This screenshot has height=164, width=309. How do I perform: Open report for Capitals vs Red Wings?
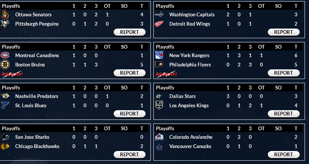pyautogui.click(x=283, y=32)
